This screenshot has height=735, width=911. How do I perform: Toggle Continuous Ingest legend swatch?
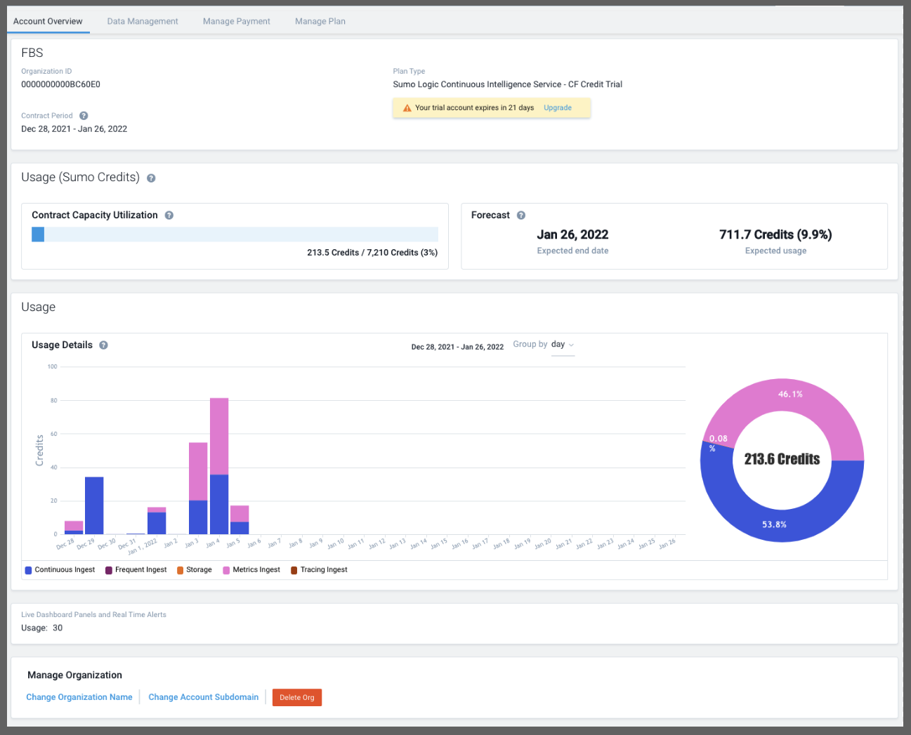pos(28,570)
